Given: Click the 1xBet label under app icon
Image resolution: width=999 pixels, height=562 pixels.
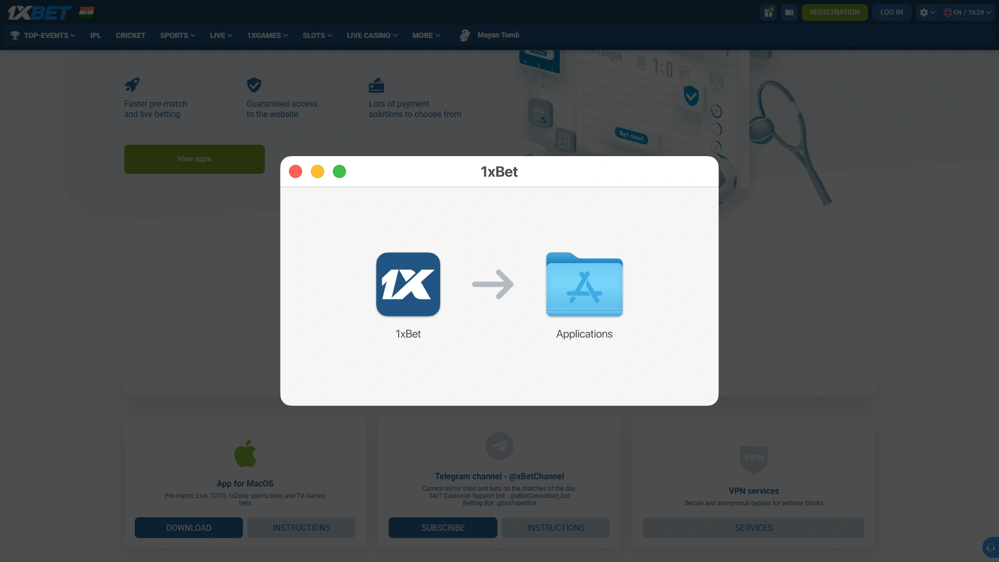Looking at the screenshot, I should pos(408,334).
